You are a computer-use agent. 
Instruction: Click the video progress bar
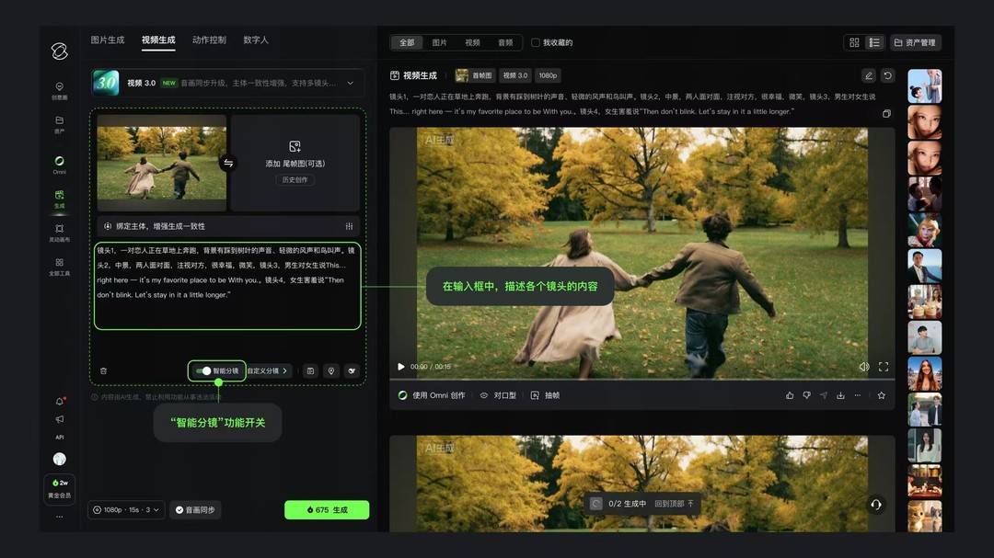pyautogui.click(x=642, y=380)
